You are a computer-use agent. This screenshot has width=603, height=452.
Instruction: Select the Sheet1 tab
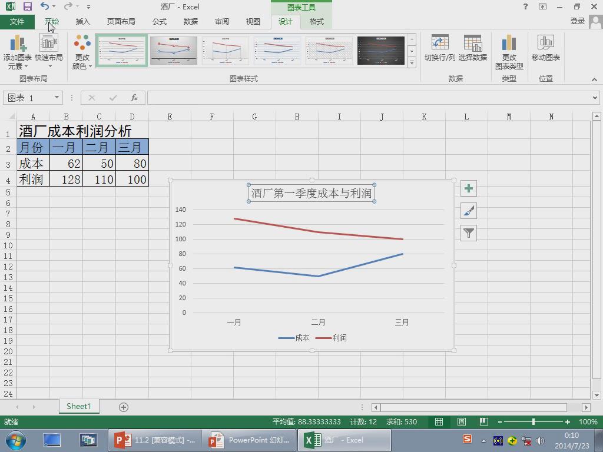coord(79,406)
